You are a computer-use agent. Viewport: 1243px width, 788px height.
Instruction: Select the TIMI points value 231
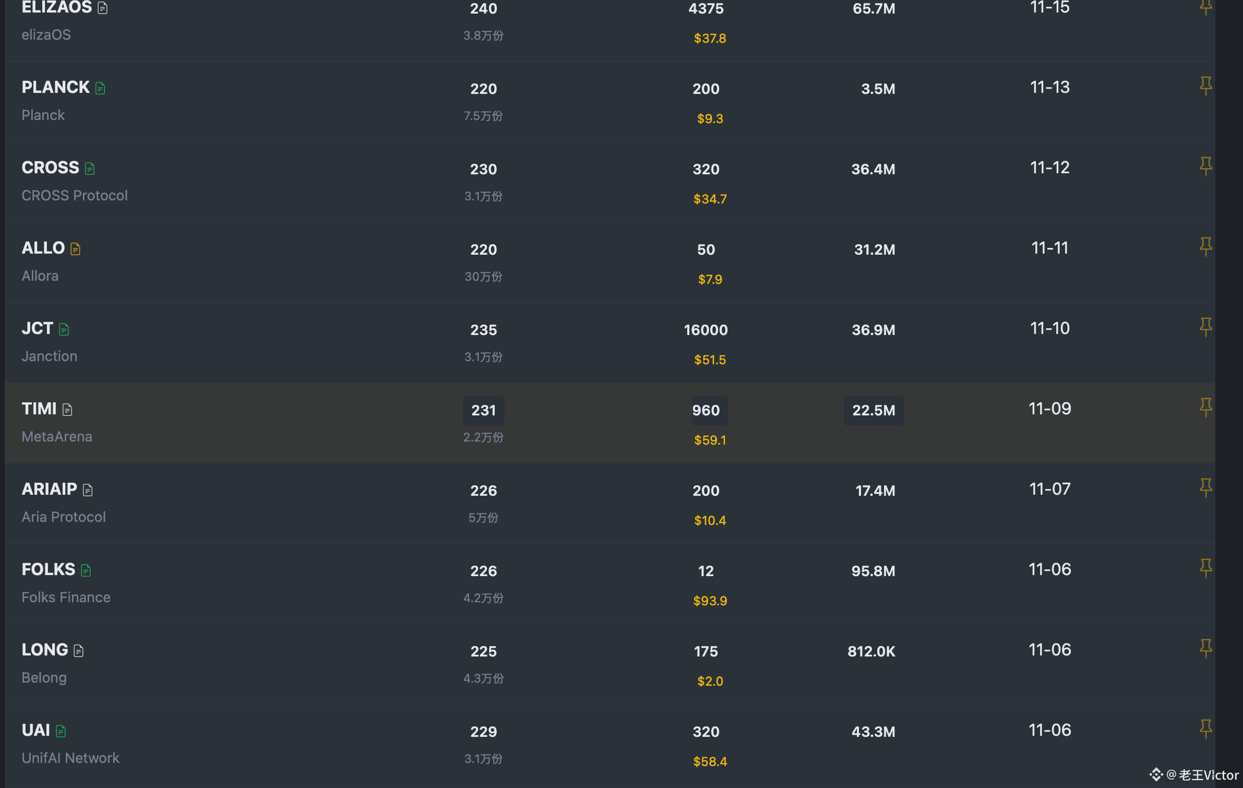(483, 410)
